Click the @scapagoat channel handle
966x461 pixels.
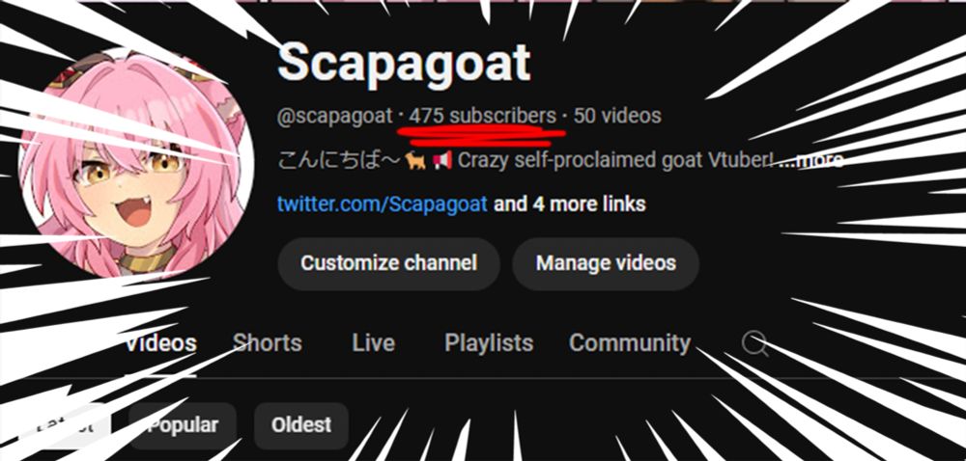point(334,116)
